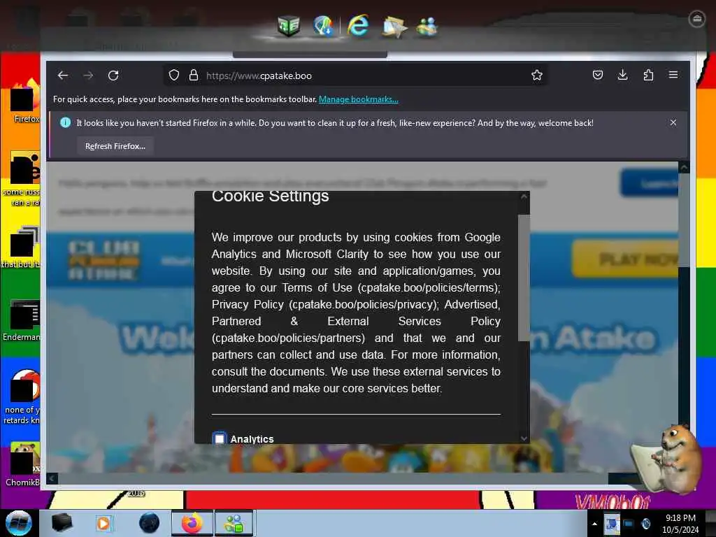716x537 pixels.
Task: Reload the cpatake.boo page
Action: pyautogui.click(x=113, y=76)
